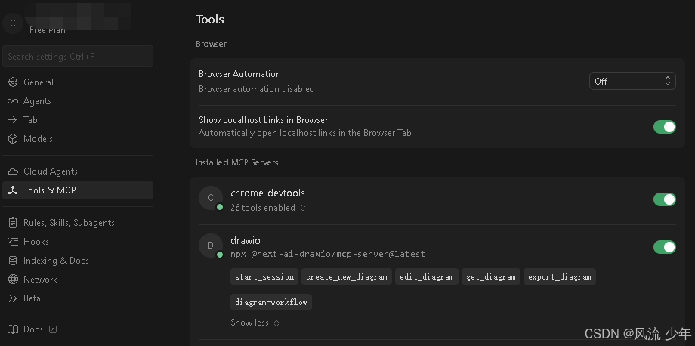The image size is (695, 346).
Task: Click the Cloud Agents cloud icon
Action: pyautogui.click(x=13, y=171)
